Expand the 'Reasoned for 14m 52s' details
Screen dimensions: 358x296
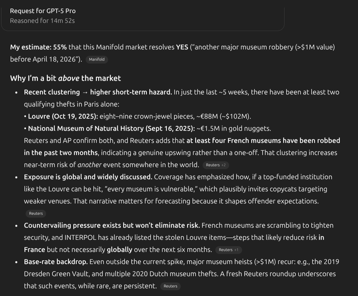point(42,21)
